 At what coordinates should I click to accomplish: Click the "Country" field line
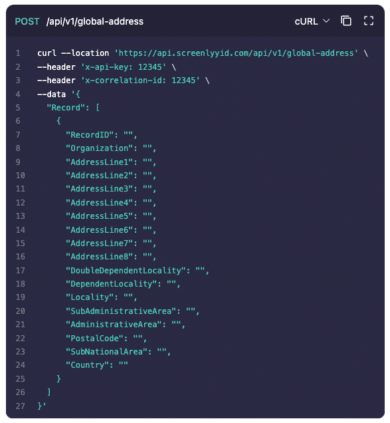click(x=97, y=365)
